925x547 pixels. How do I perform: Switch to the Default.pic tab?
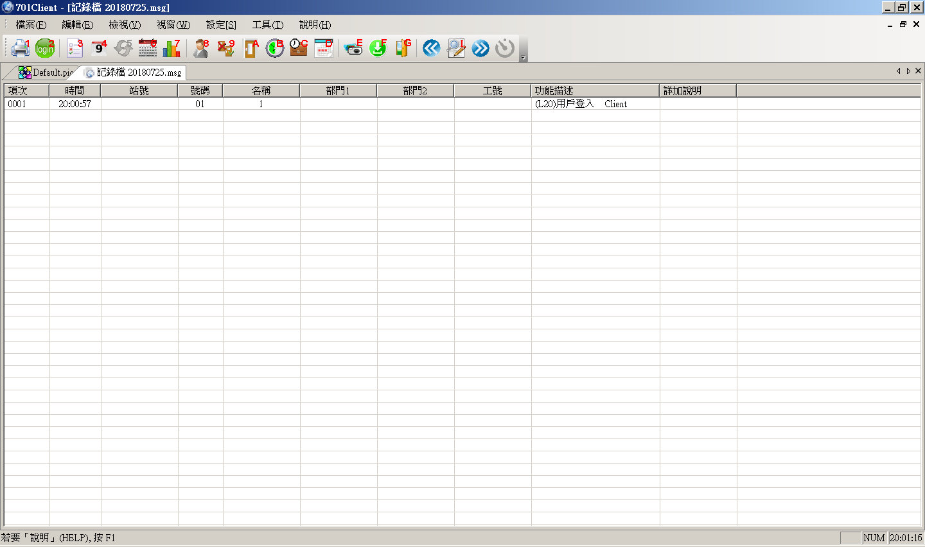pyautogui.click(x=48, y=73)
